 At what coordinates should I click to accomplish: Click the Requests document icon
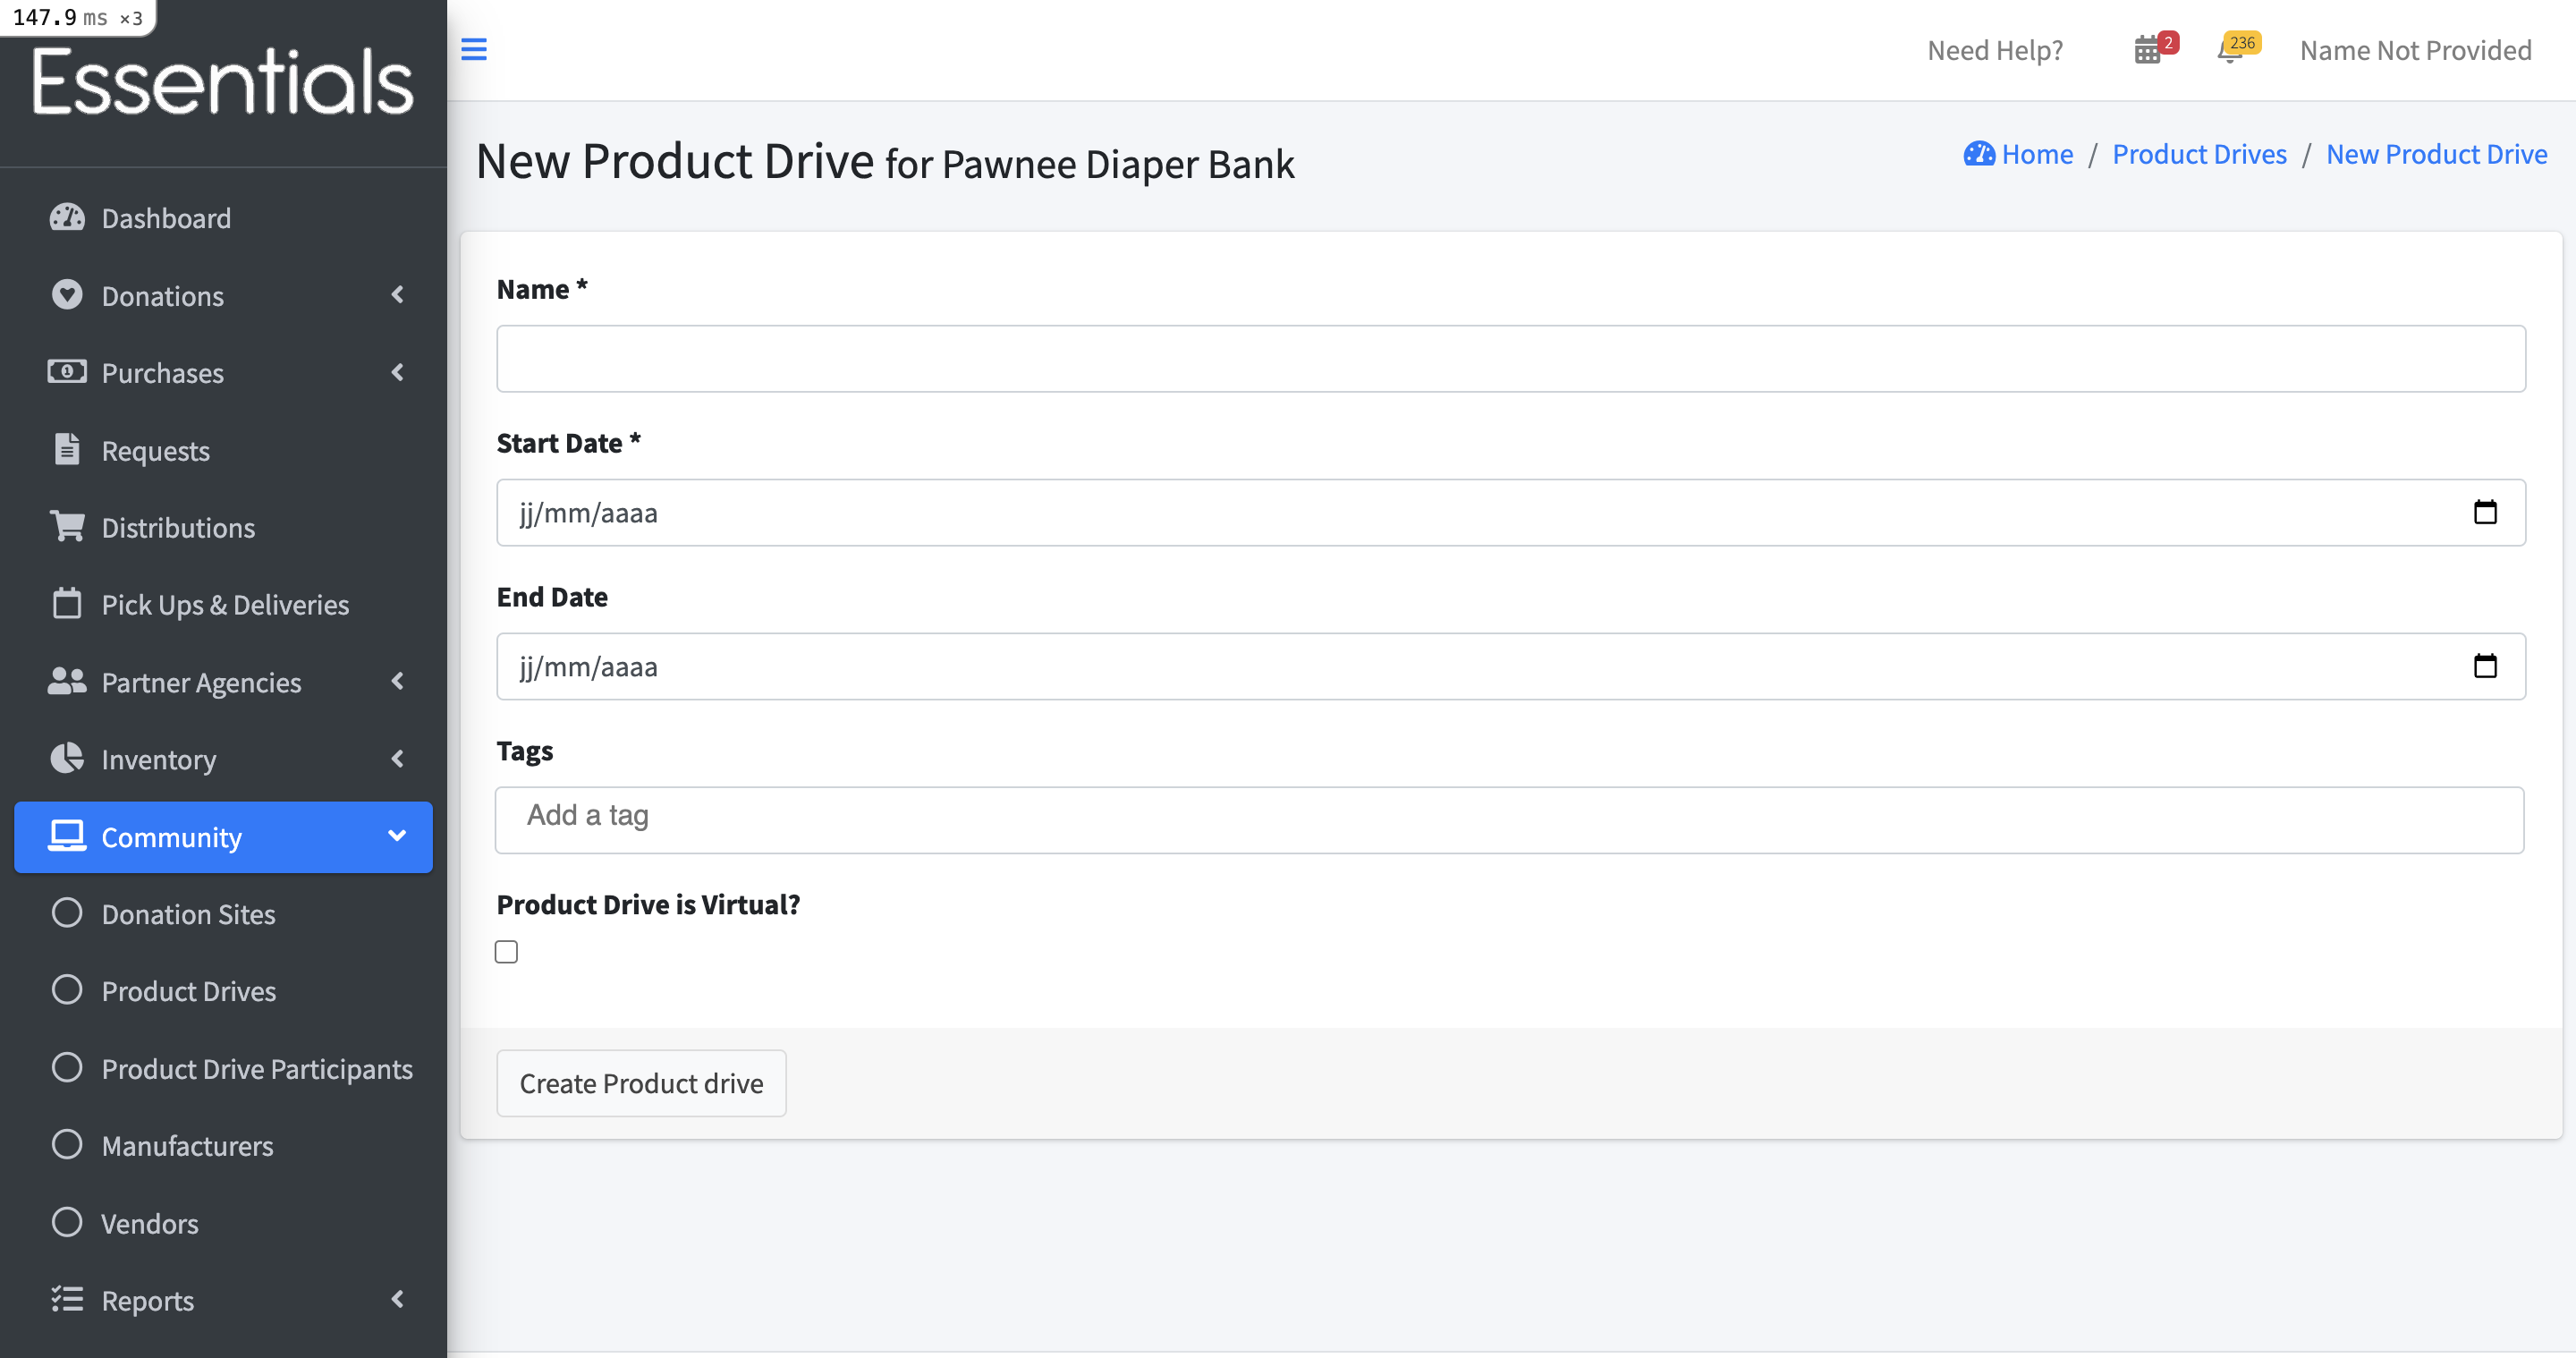(67, 449)
